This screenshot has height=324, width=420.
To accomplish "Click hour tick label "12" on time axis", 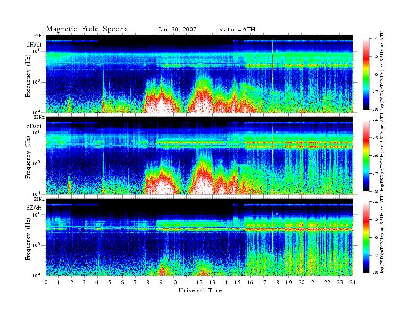I will pos(199,282).
